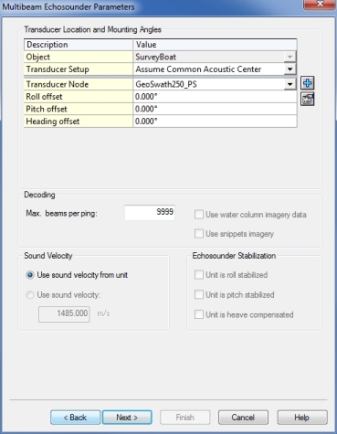
Task: Enable Use snippets imagery checkbox
Action: coord(199,234)
